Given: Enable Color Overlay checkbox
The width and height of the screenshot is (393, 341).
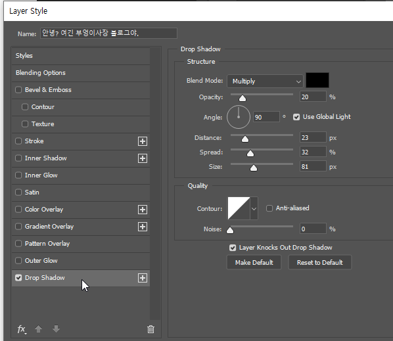Looking at the screenshot, I should [18, 209].
